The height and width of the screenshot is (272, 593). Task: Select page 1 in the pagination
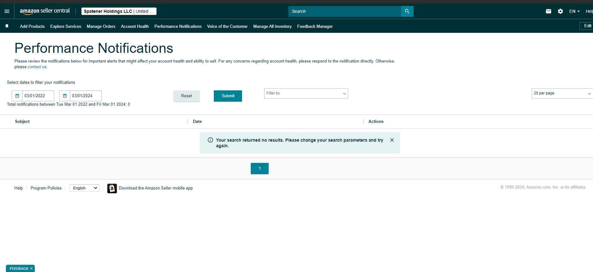click(260, 169)
